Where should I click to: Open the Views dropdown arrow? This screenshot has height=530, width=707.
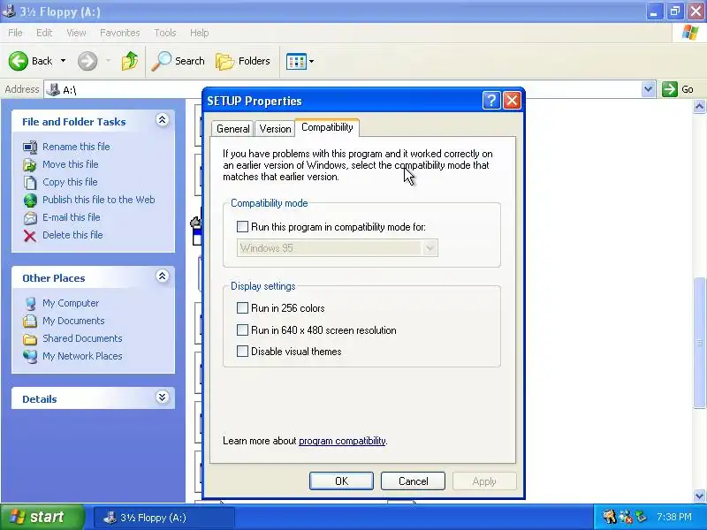pos(311,61)
